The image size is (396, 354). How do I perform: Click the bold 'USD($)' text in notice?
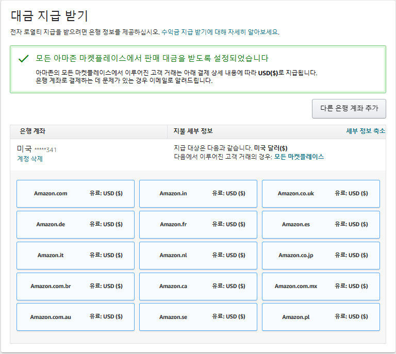[268, 73]
